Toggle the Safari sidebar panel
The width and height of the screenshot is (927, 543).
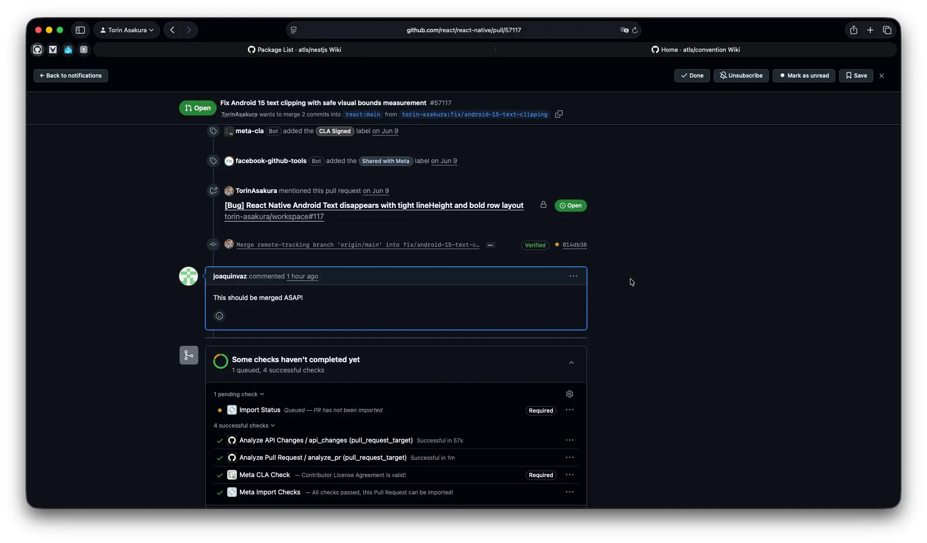pos(80,30)
